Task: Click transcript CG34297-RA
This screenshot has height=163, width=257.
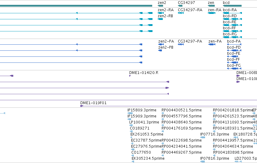Action: [190, 10]
